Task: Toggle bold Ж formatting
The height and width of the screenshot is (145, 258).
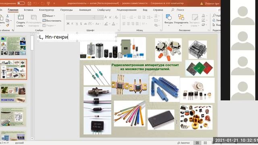Action: coord(68,24)
